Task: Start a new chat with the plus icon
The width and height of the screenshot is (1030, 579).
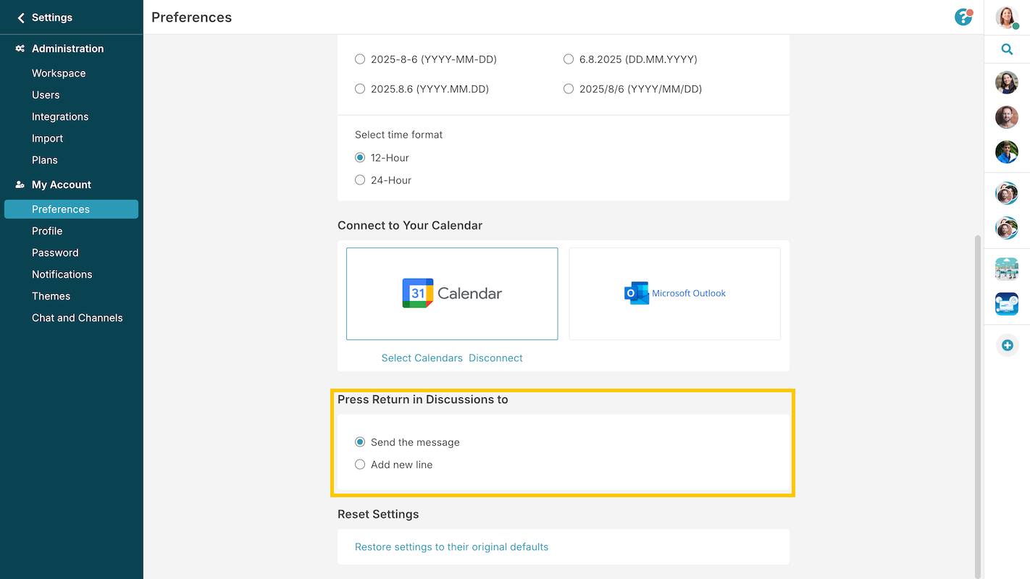Action: click(x=1007, y=345)
